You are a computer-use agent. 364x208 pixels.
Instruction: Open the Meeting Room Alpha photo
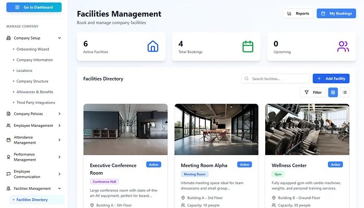[x=216, y=129]
